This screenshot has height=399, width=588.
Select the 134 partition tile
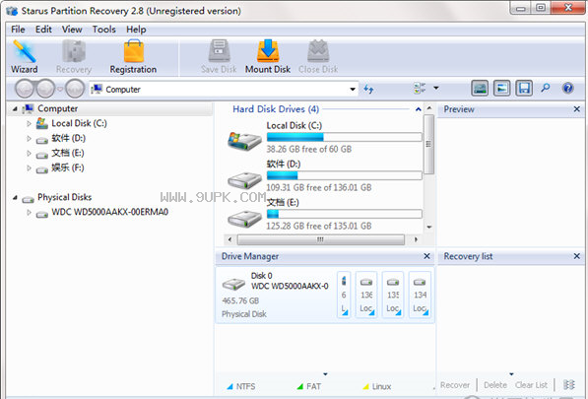(x=420, y=295)
